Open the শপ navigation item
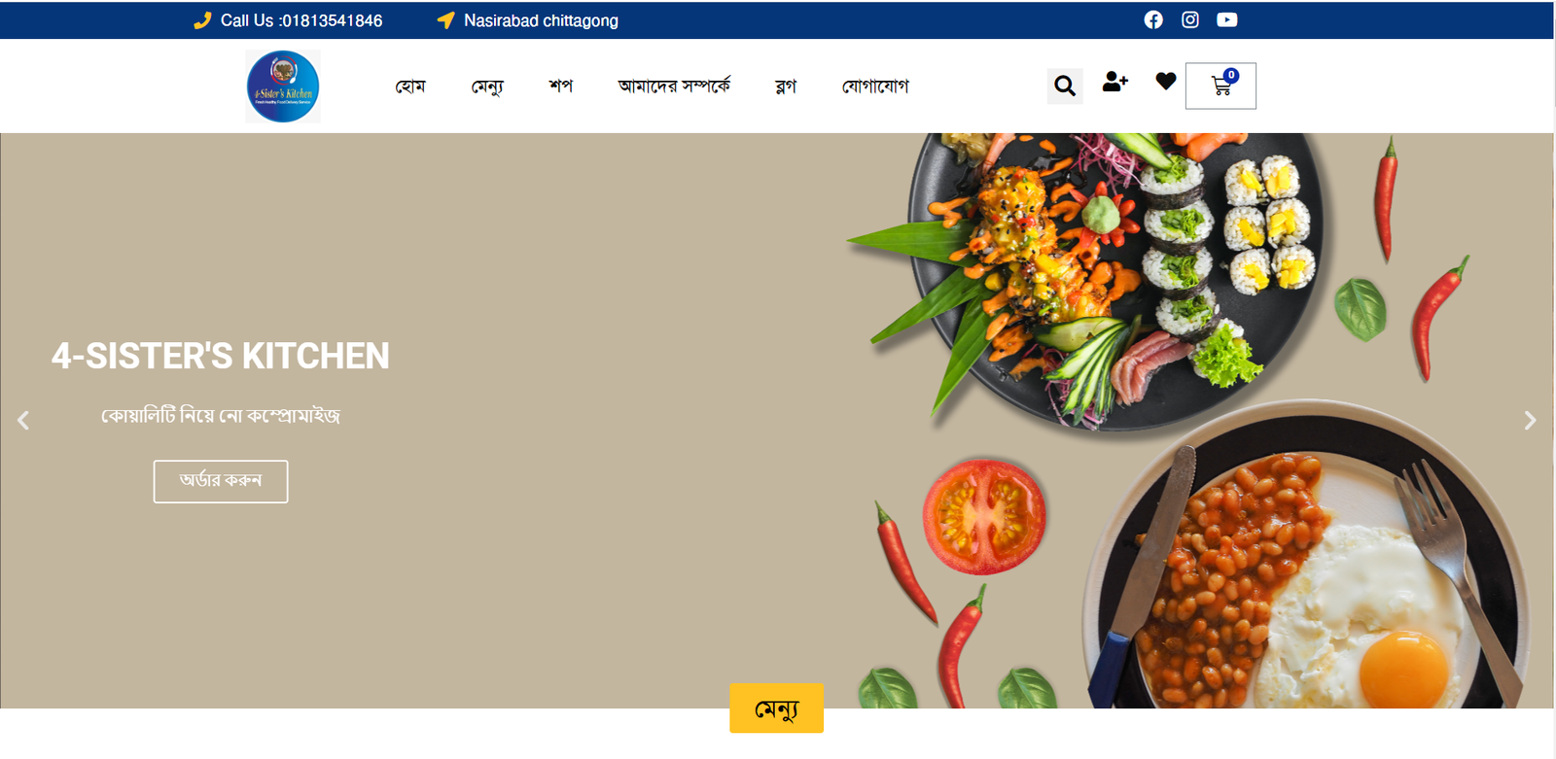The width and height of the screenshot is (1556, 759). click(561, 86)
